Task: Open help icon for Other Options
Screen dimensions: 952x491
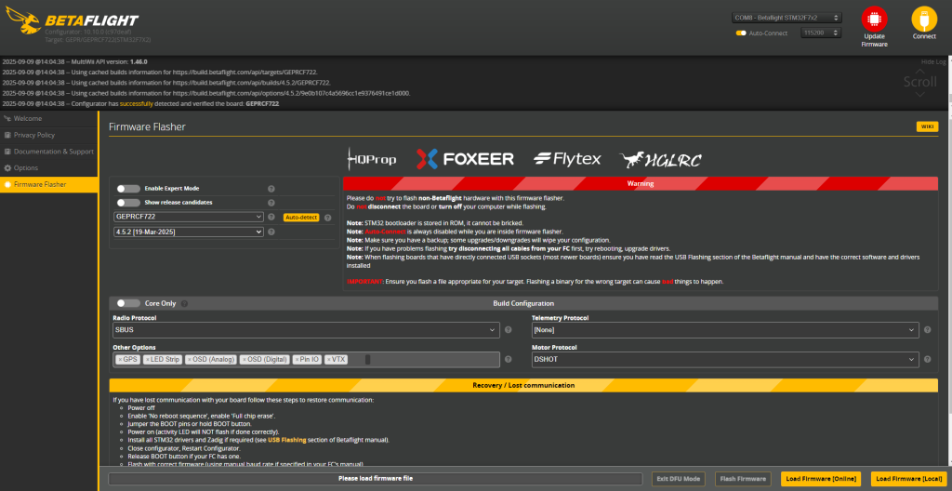Action: coord(509,360)
